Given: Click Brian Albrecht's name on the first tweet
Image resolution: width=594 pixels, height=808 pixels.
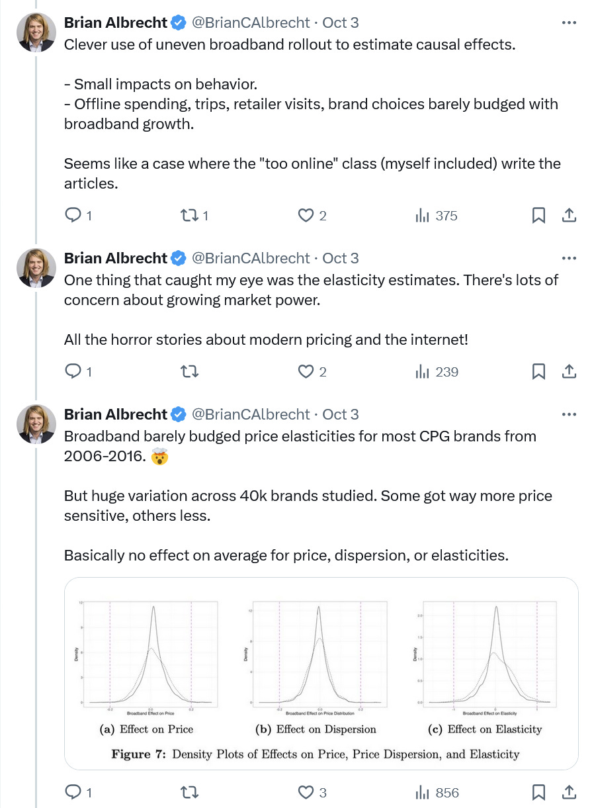Looking at the screenshot, I should (x=116, y=22).
